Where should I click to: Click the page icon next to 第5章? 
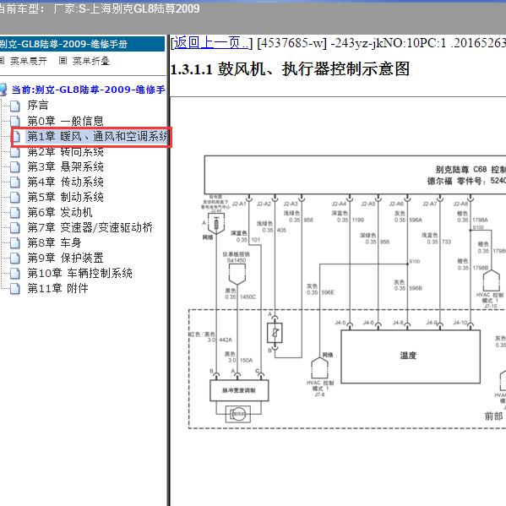pyautogui.click(x=15, y=197)
